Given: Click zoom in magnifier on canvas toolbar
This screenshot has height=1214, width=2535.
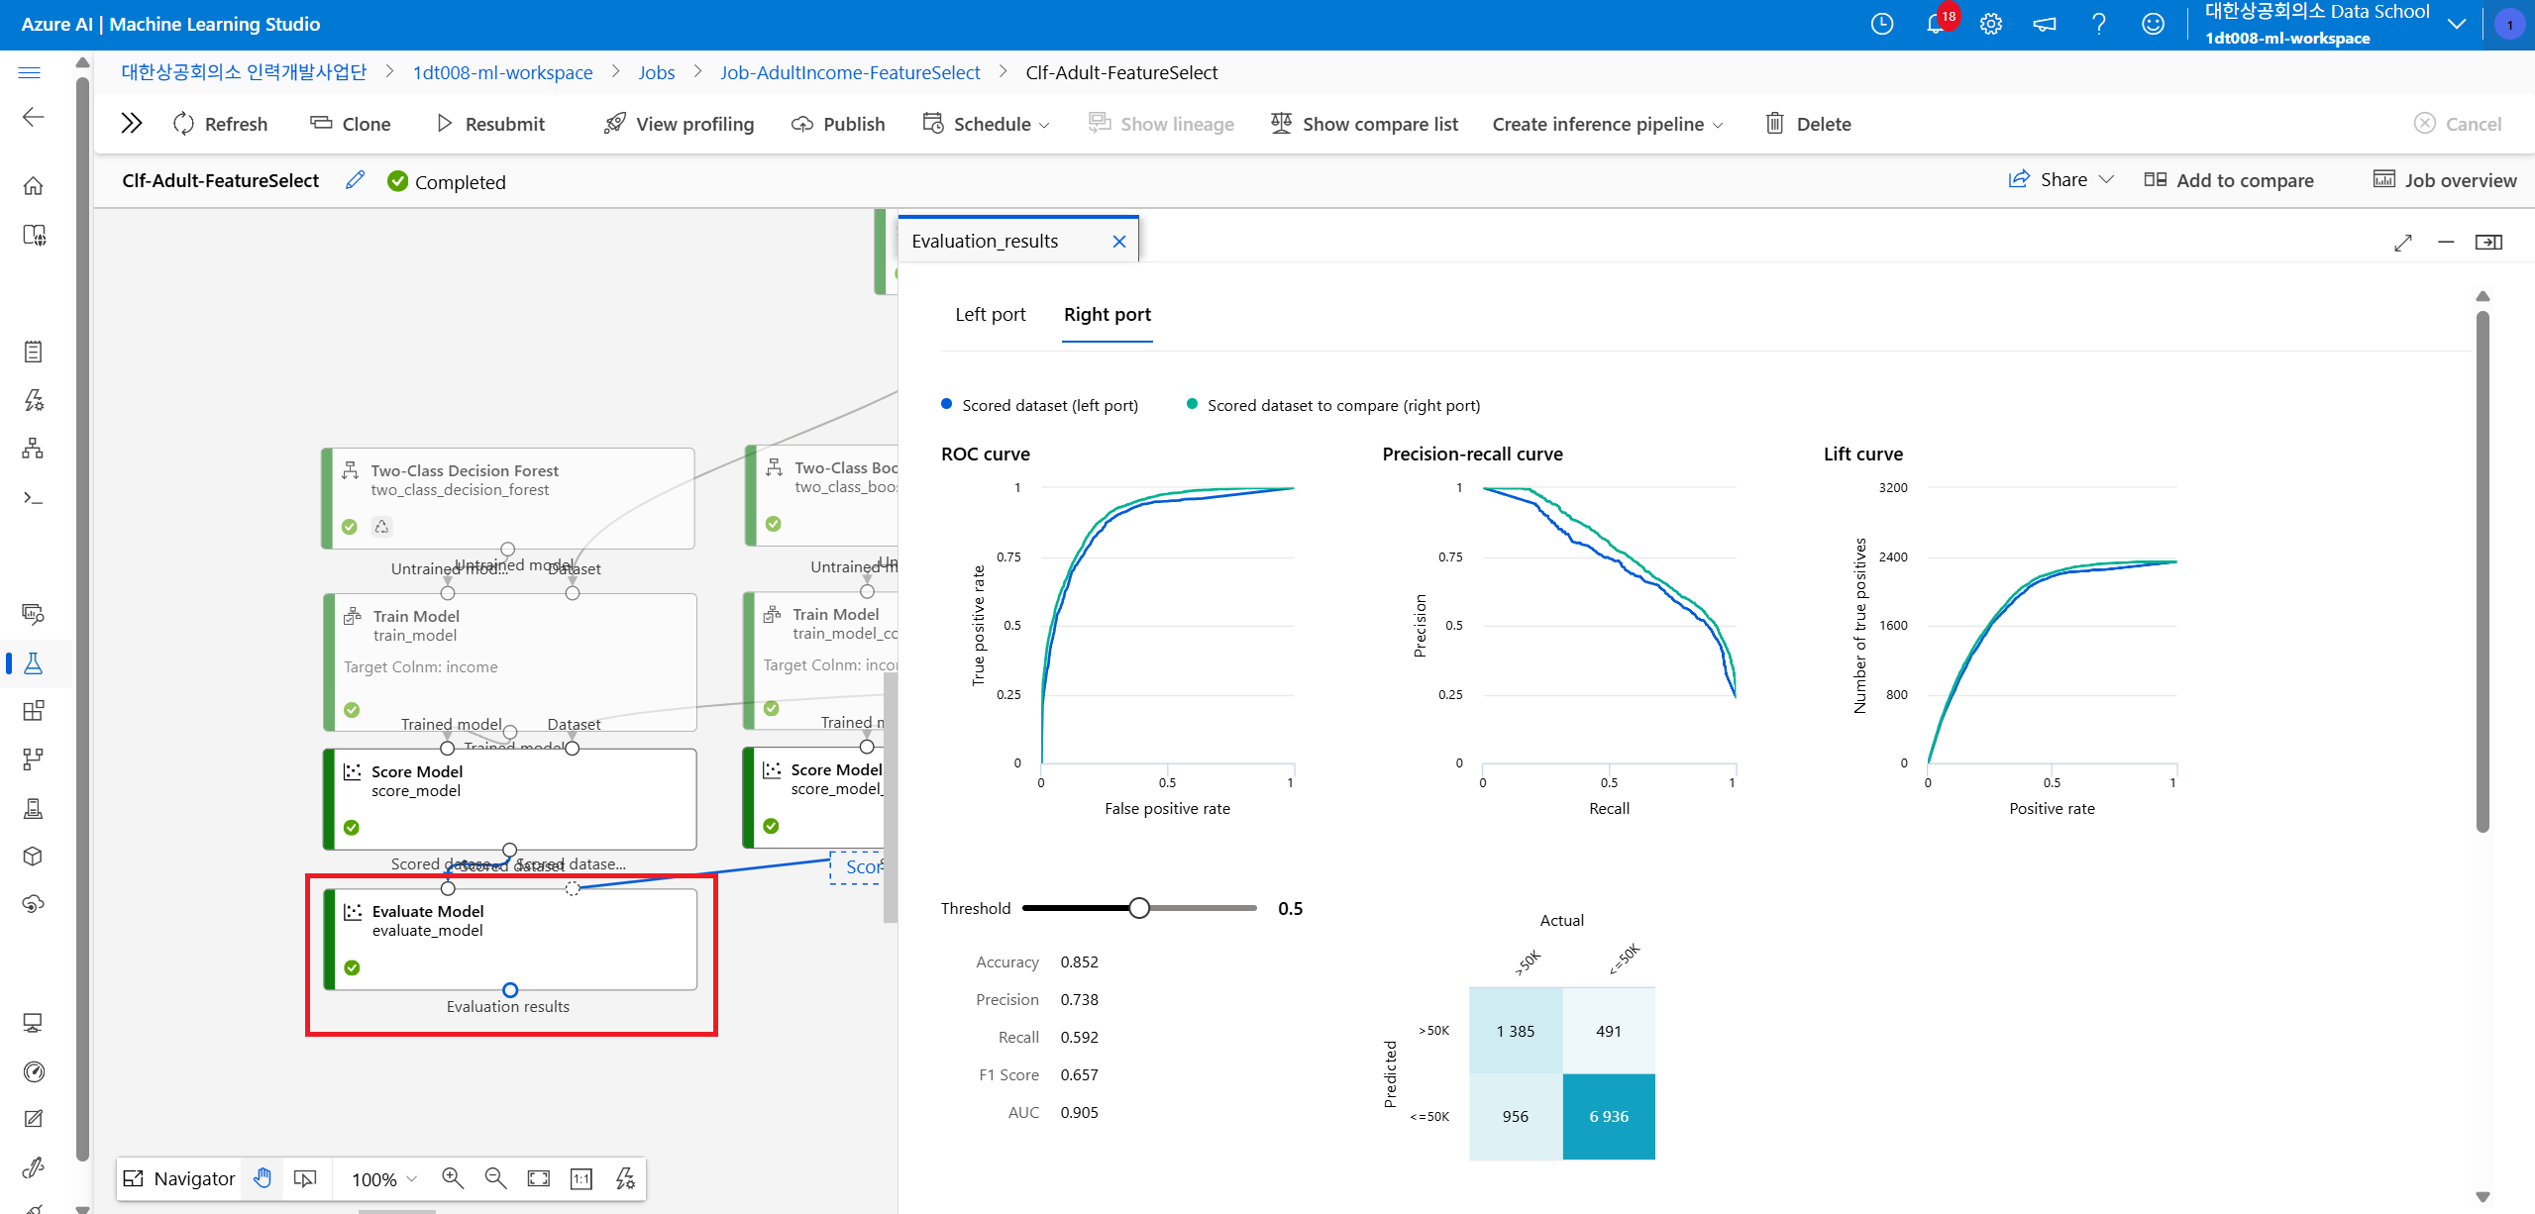Looking at the screenshot, I should point(453,1178).
